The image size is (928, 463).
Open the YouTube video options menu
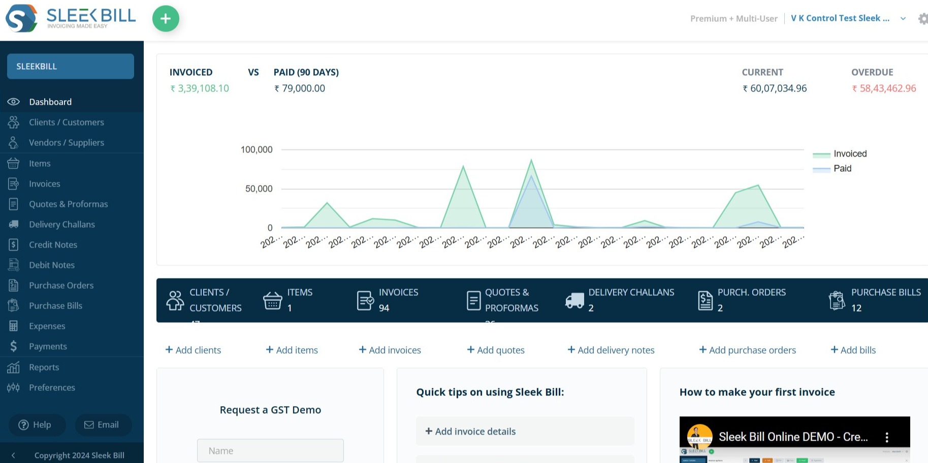pos(887,437)
